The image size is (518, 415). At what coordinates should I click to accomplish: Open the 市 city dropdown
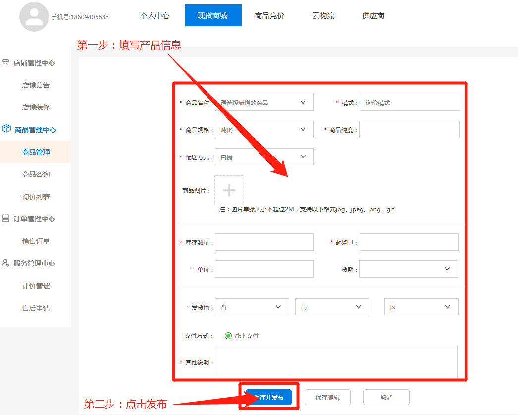point(332,307)
